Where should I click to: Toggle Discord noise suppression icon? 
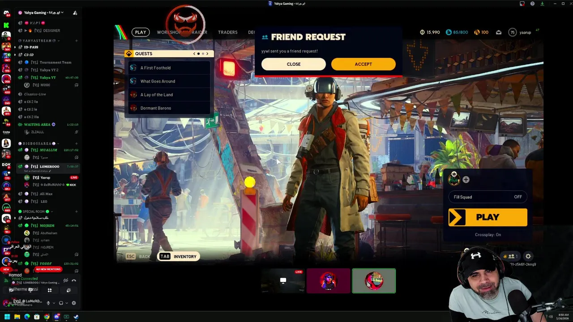(x=66, y=280)
